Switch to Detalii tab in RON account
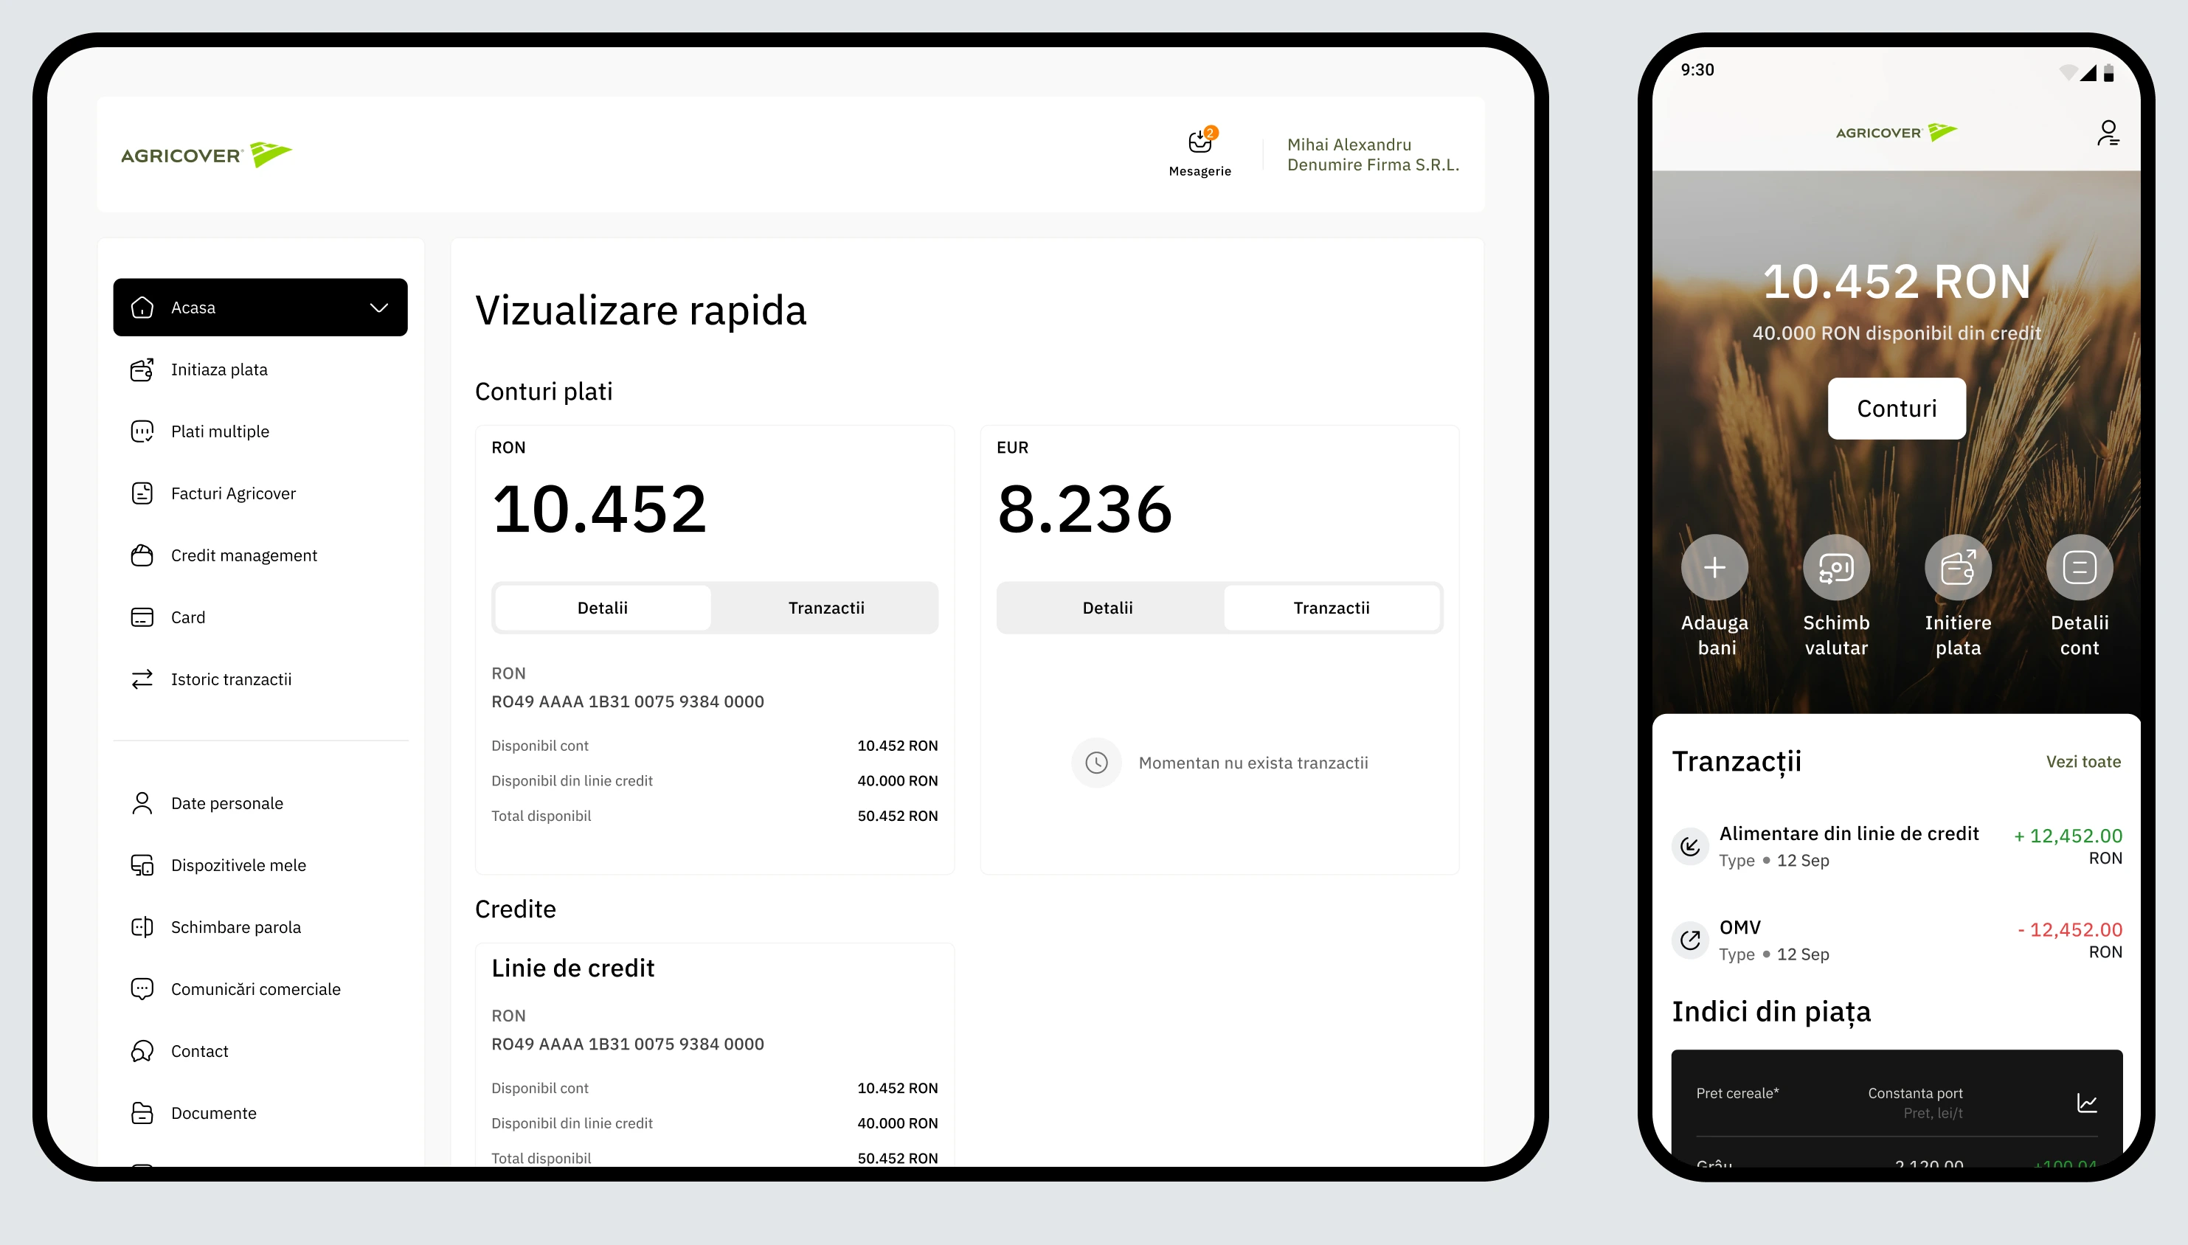 pos(603,608)
